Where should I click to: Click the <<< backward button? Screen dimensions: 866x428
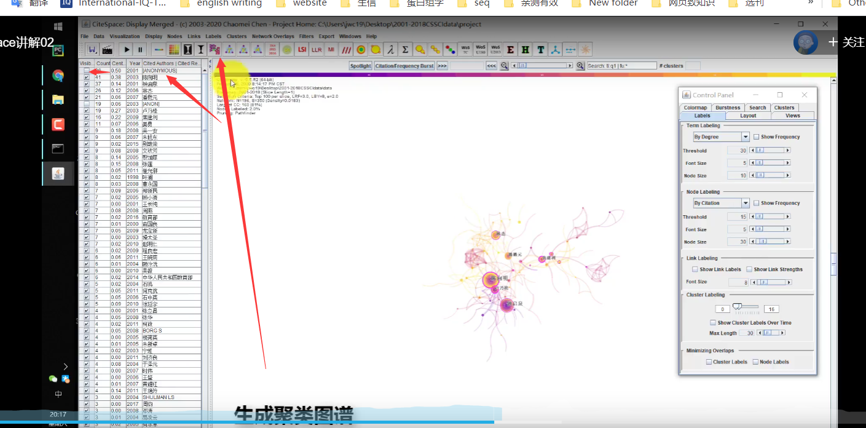(x=492, y=66)
